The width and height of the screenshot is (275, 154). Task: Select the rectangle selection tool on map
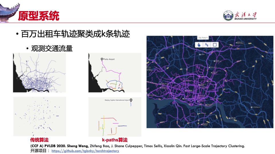pyautogui.click(x=215, y=44)
